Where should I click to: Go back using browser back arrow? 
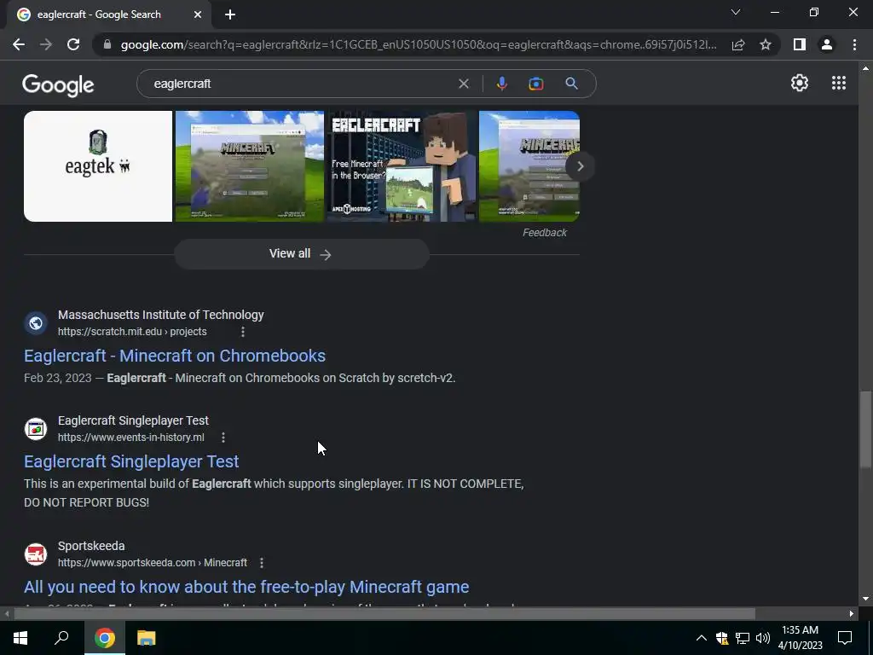(x=19, y=44)
